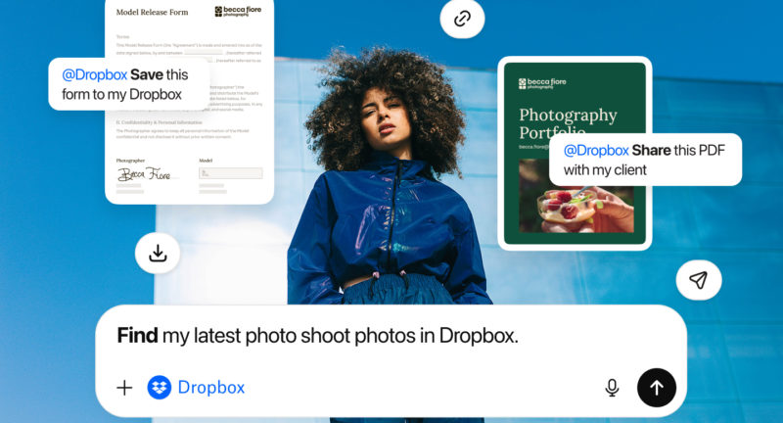Select the "Save this form to my Dropbox" bubble

tap(128, 84)
